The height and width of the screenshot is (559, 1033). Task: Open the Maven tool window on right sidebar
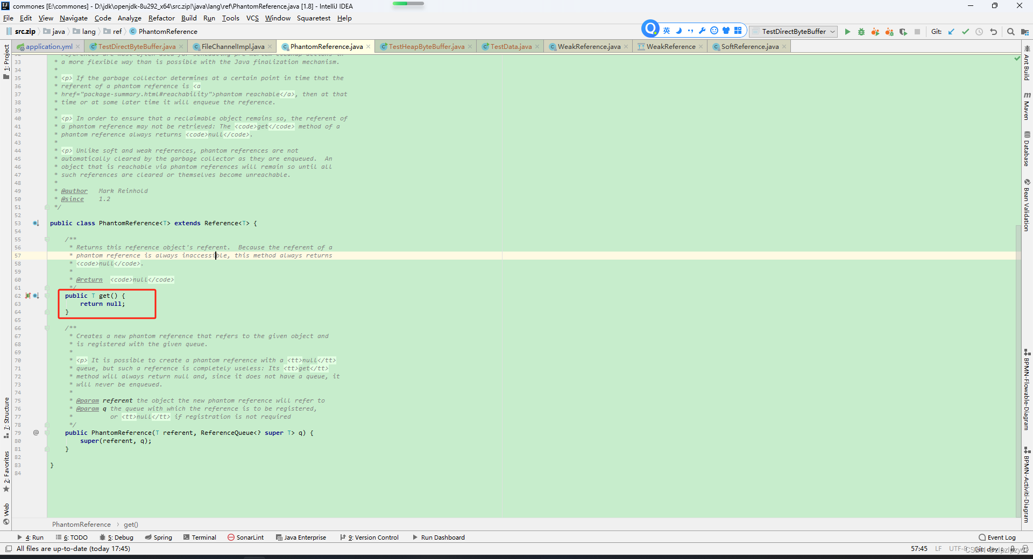[x=1028, y=105]
